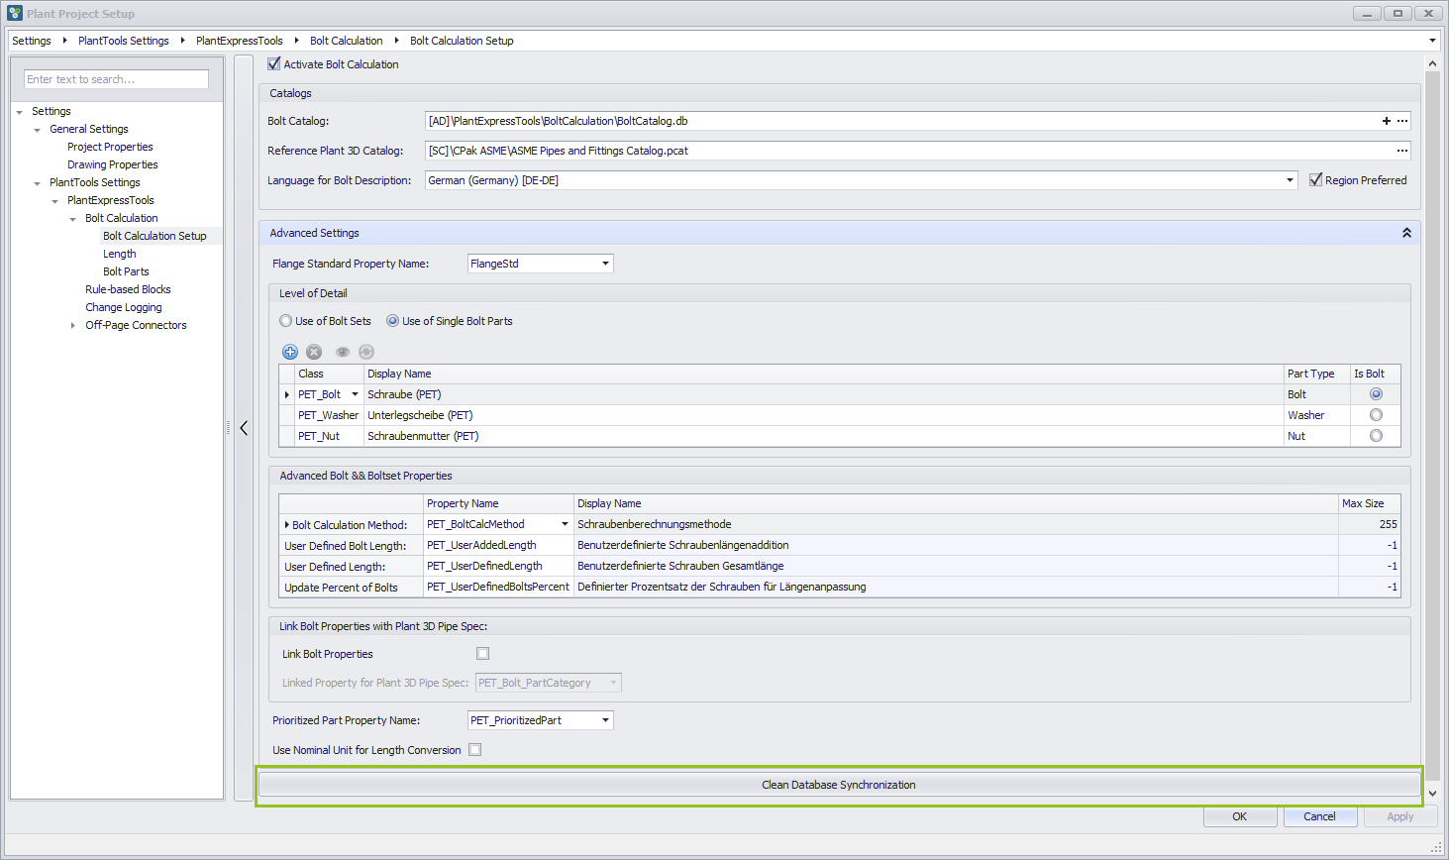Click PET_UserDefinedBoltsPercent cell

(498, 587)
